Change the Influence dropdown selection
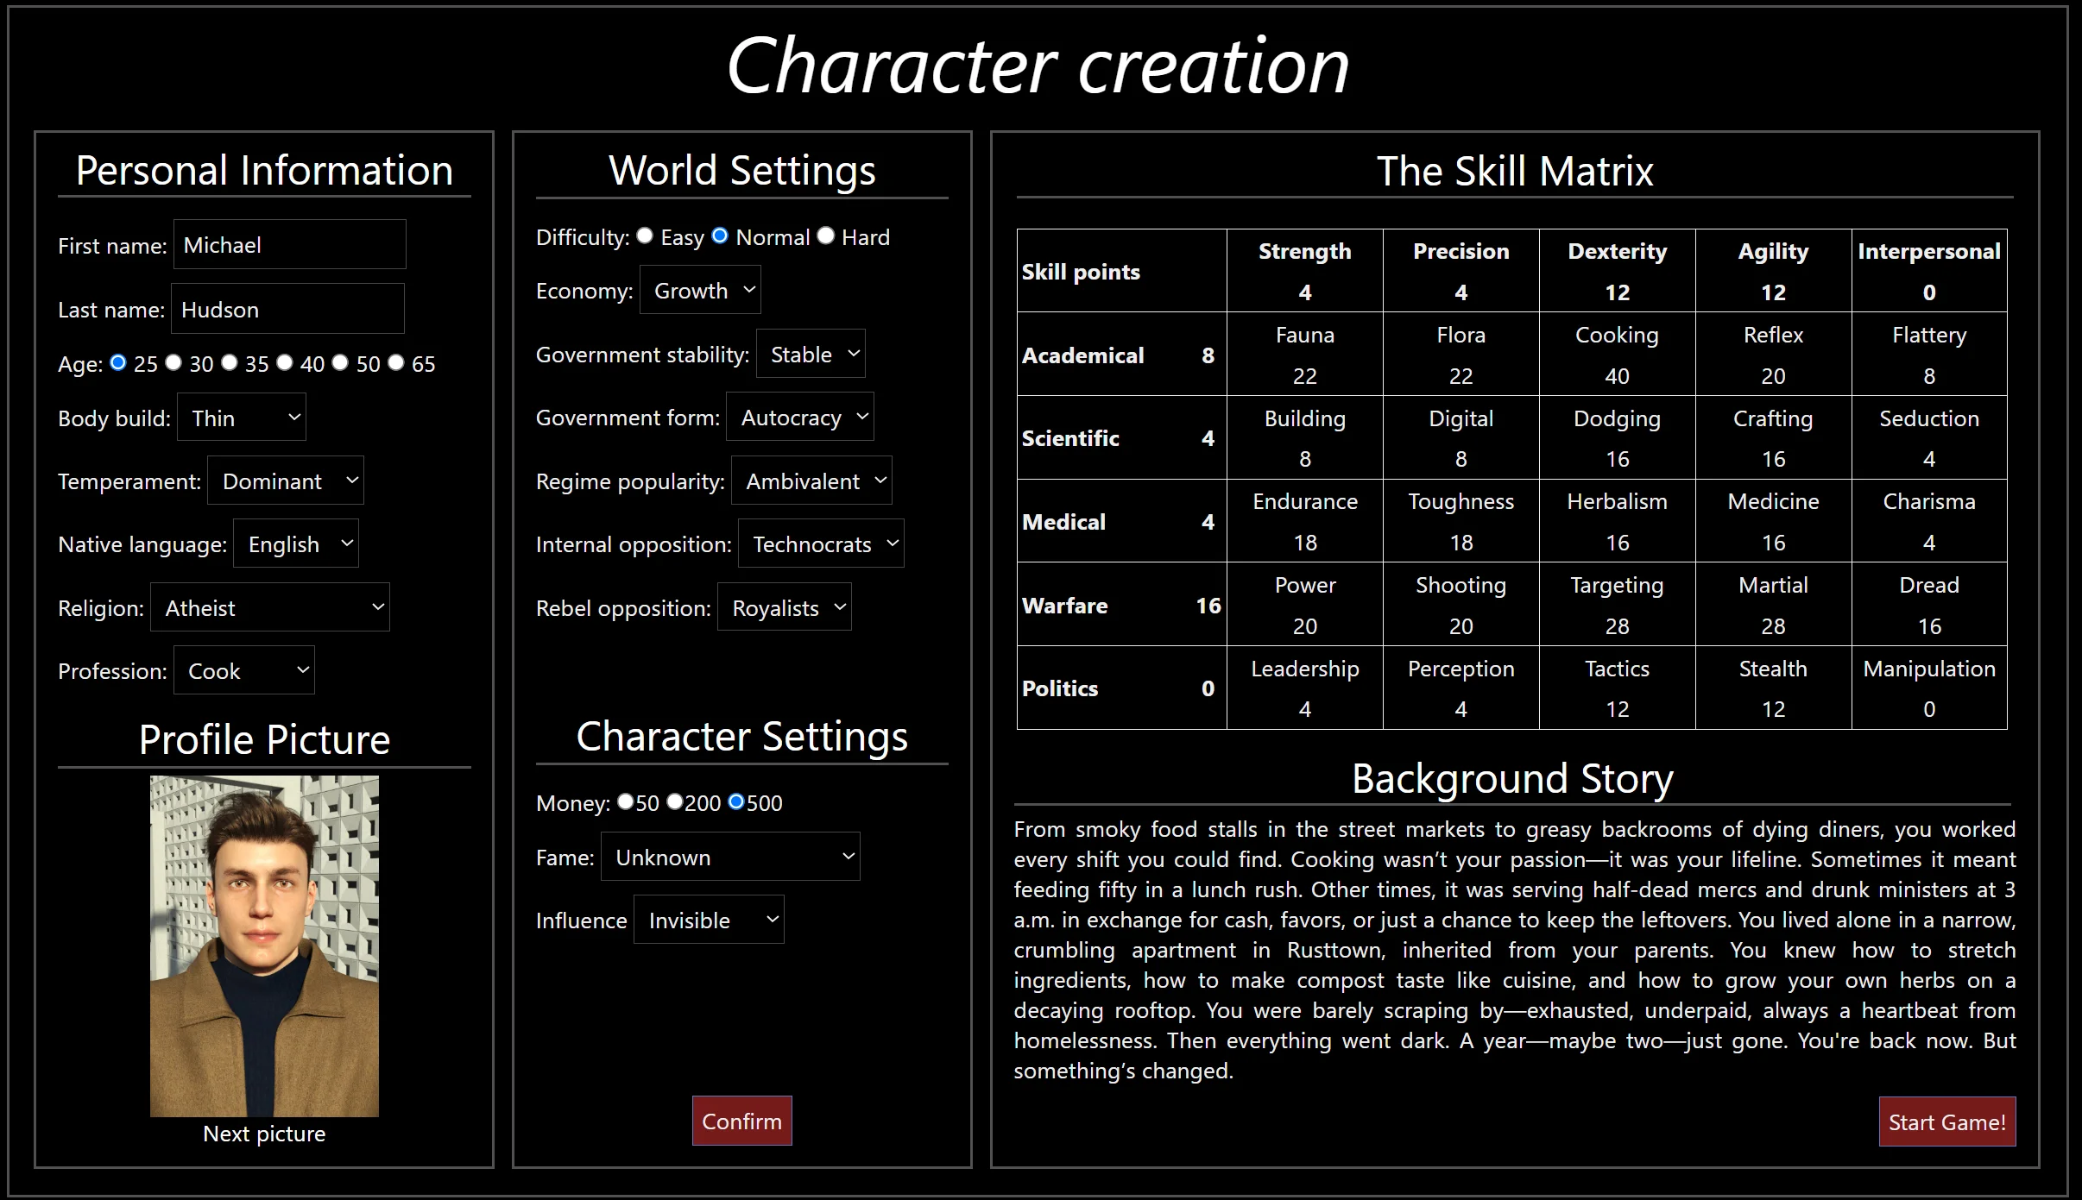Viewport: 2082px width, 1200px height. click(709, 920)
